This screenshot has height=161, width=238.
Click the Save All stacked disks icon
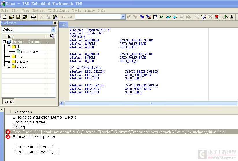[25, 17]
